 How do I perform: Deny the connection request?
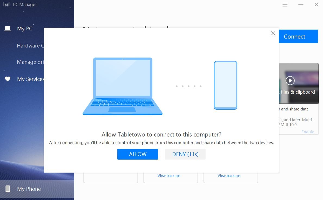click(185, 154)
